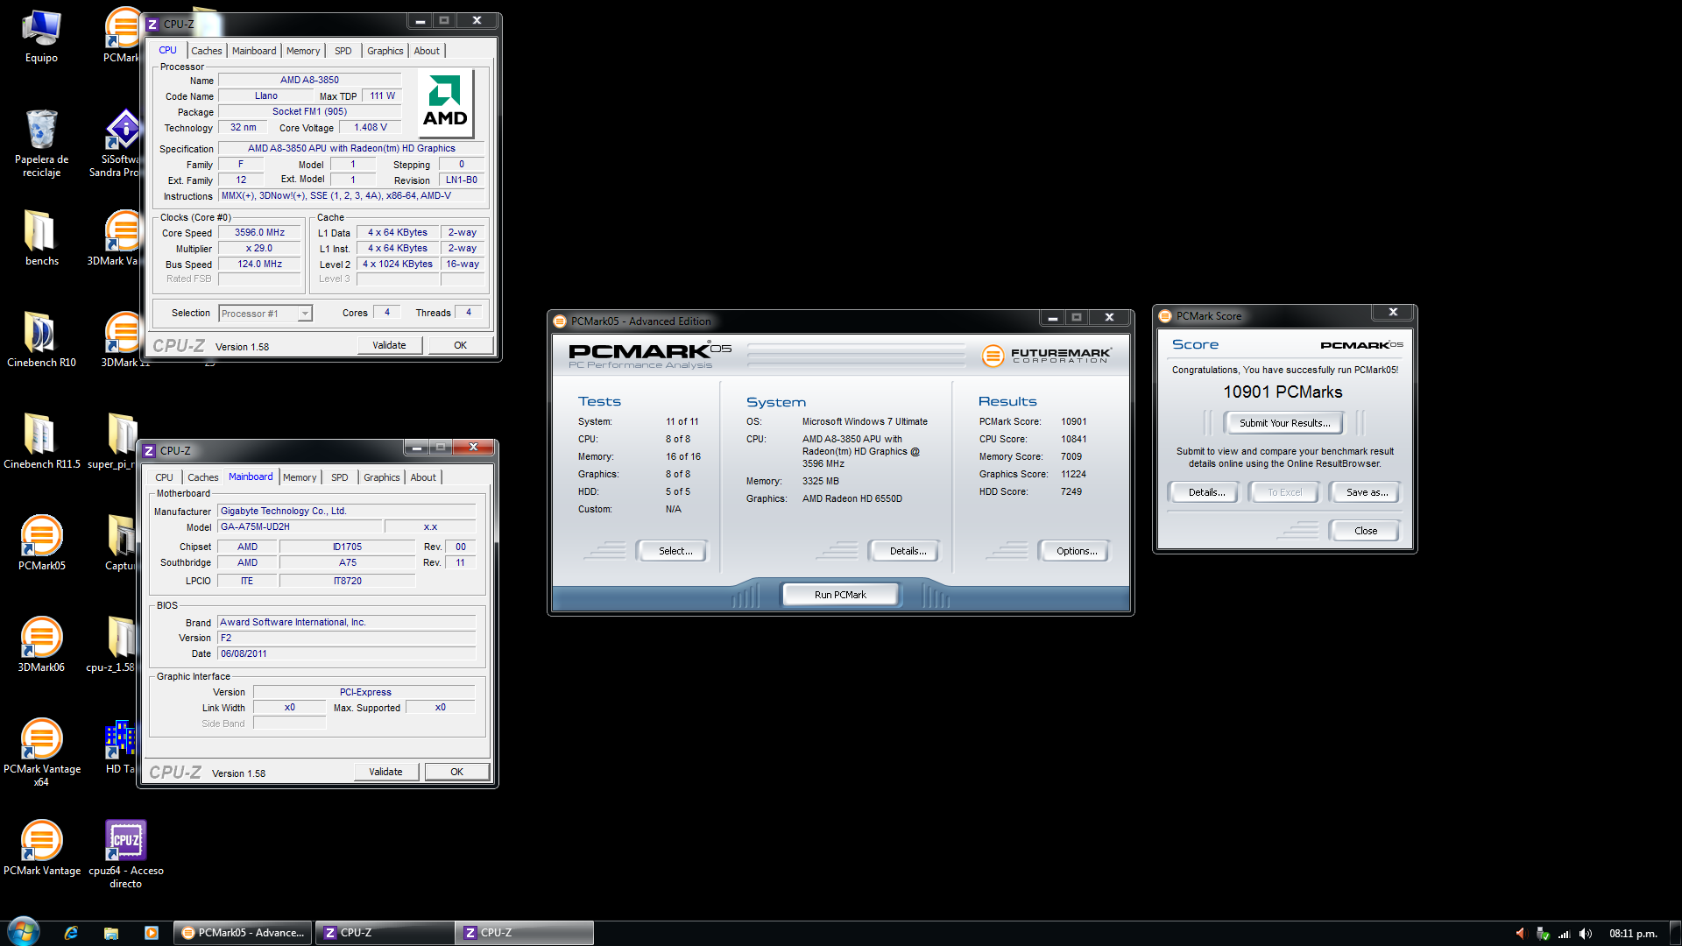Click the 10901 PCMarks score text

point(1283,392)
